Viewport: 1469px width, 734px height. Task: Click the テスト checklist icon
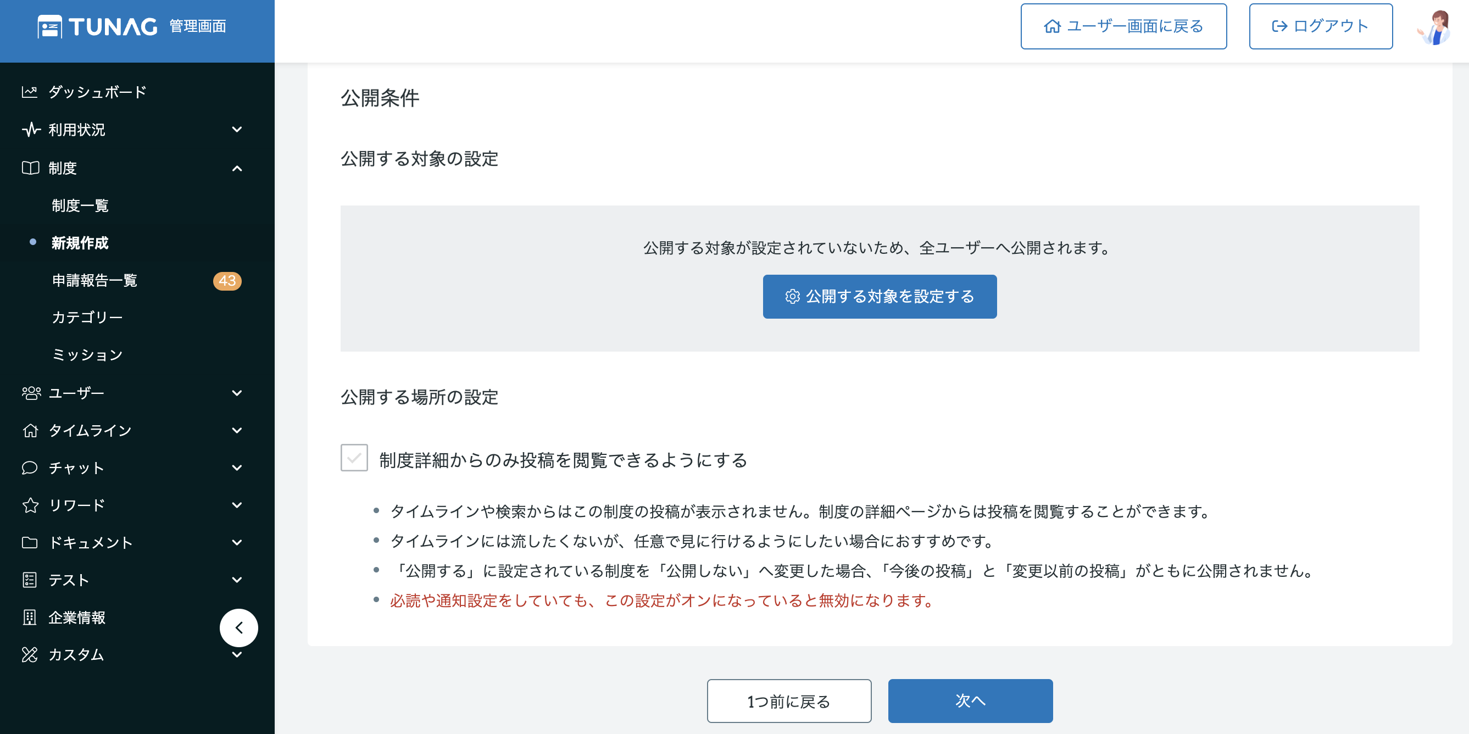coord(30,580)
